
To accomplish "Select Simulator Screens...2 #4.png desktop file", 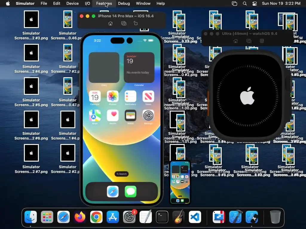I will (31, 59).
